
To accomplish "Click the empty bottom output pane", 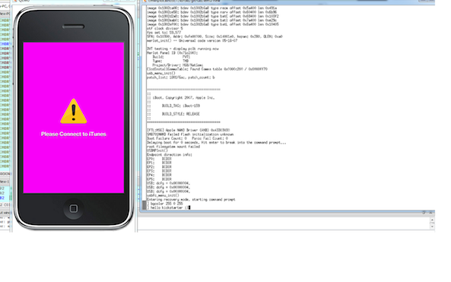I will coord(284,223).
